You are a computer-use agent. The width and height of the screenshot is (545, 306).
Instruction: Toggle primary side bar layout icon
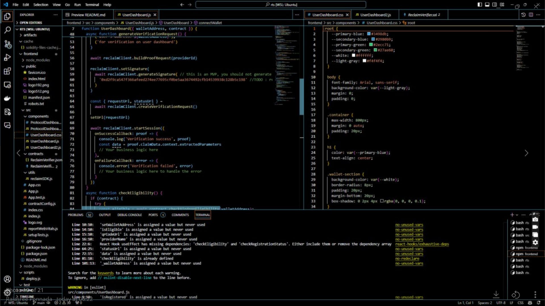[x=480, y=5]
